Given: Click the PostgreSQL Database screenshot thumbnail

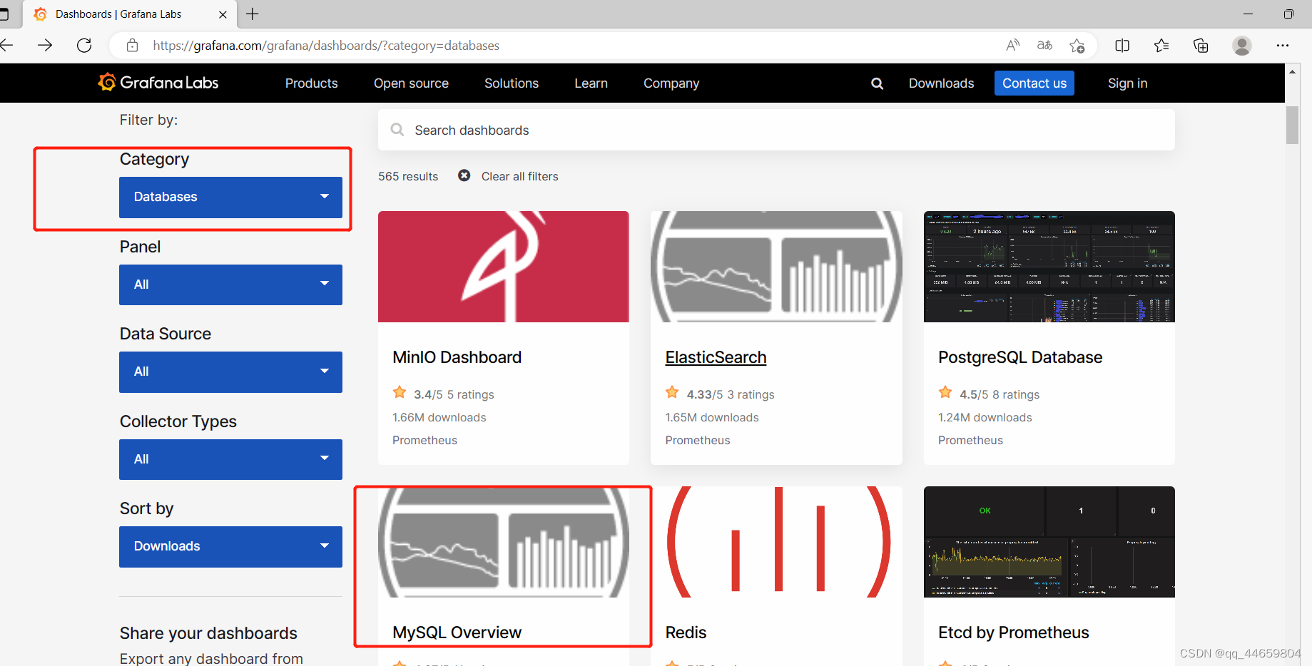Looking at the screenshot, I should click(1049, 267).
